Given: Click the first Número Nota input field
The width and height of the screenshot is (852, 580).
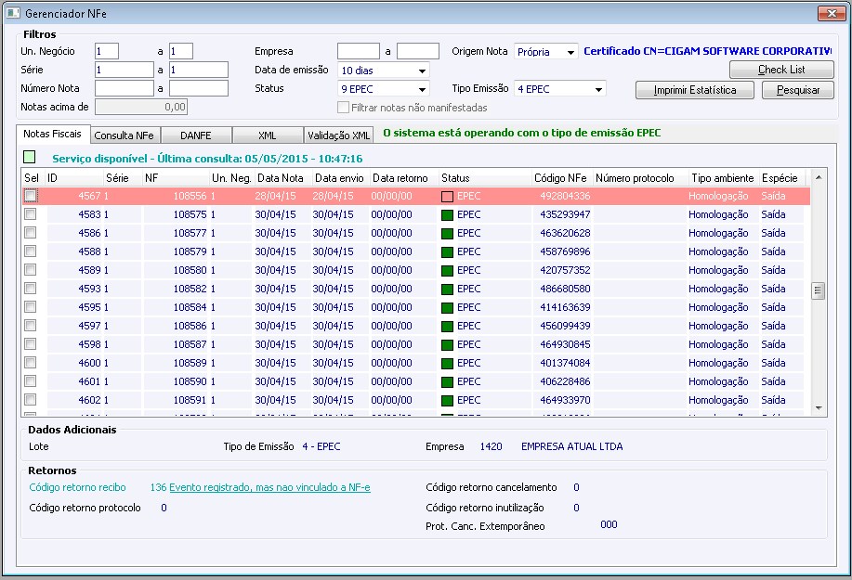Looking at the screenshot, I should [124, 88].
